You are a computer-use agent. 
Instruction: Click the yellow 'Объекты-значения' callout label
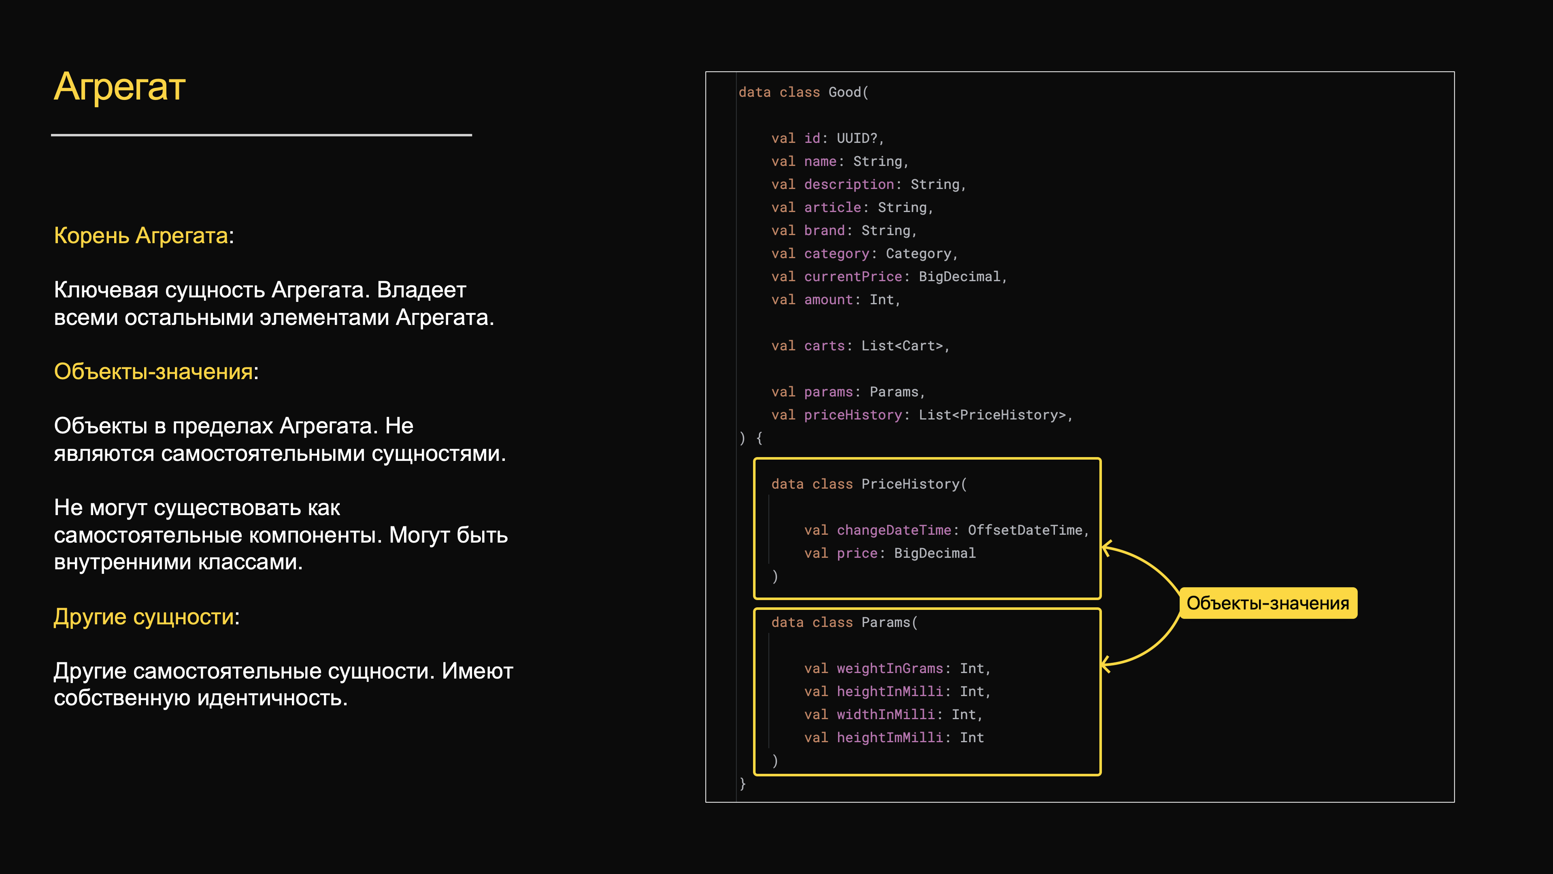coord(1267,603)
